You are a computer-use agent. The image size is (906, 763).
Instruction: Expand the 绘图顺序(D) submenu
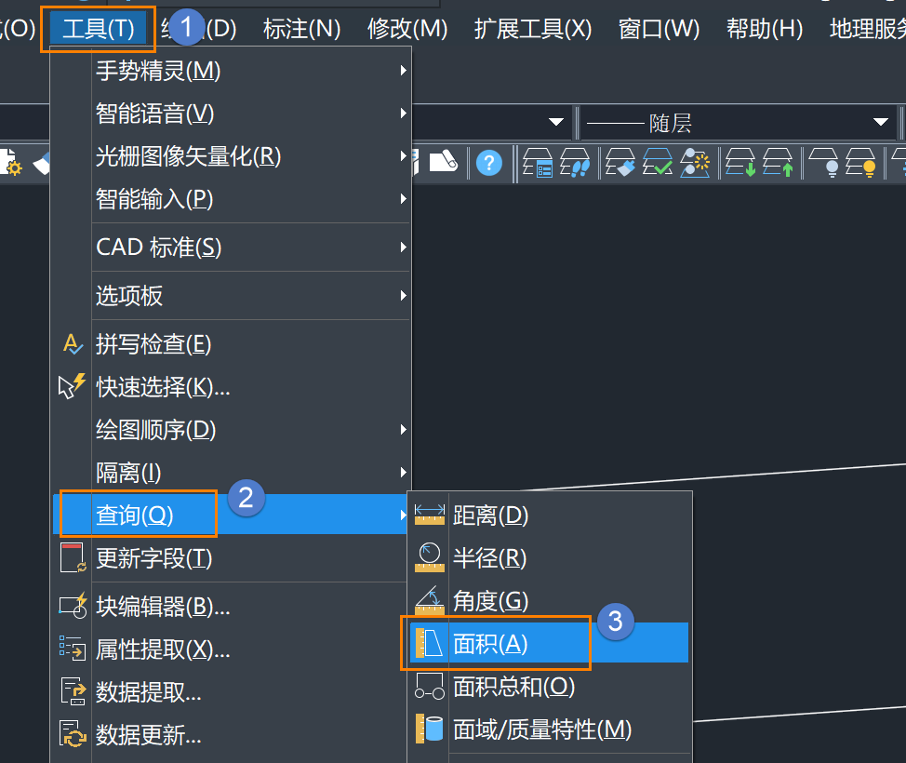[231, 430]
